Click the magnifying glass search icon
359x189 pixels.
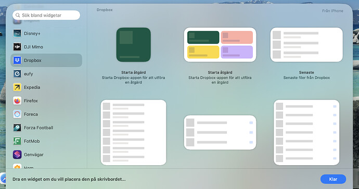click(x=18, y=15)
